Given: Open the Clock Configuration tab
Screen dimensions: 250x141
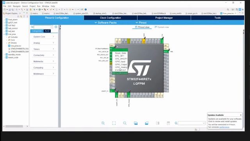Looking at the screenshot, I should 110,18.
